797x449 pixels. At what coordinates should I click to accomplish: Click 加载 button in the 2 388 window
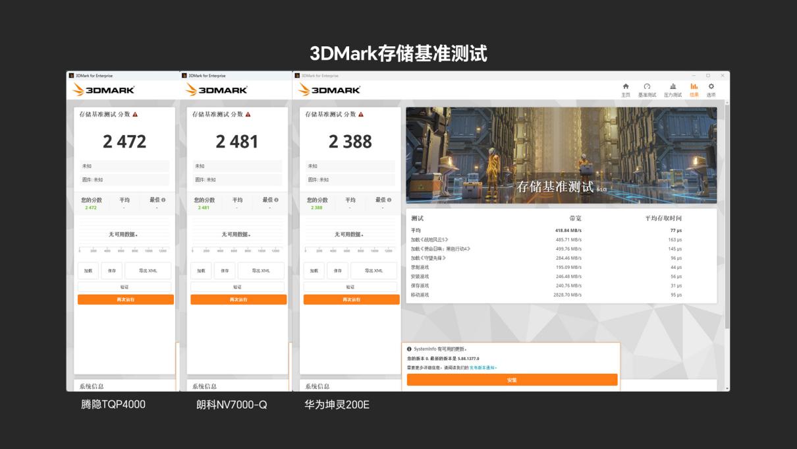point(314,270)
